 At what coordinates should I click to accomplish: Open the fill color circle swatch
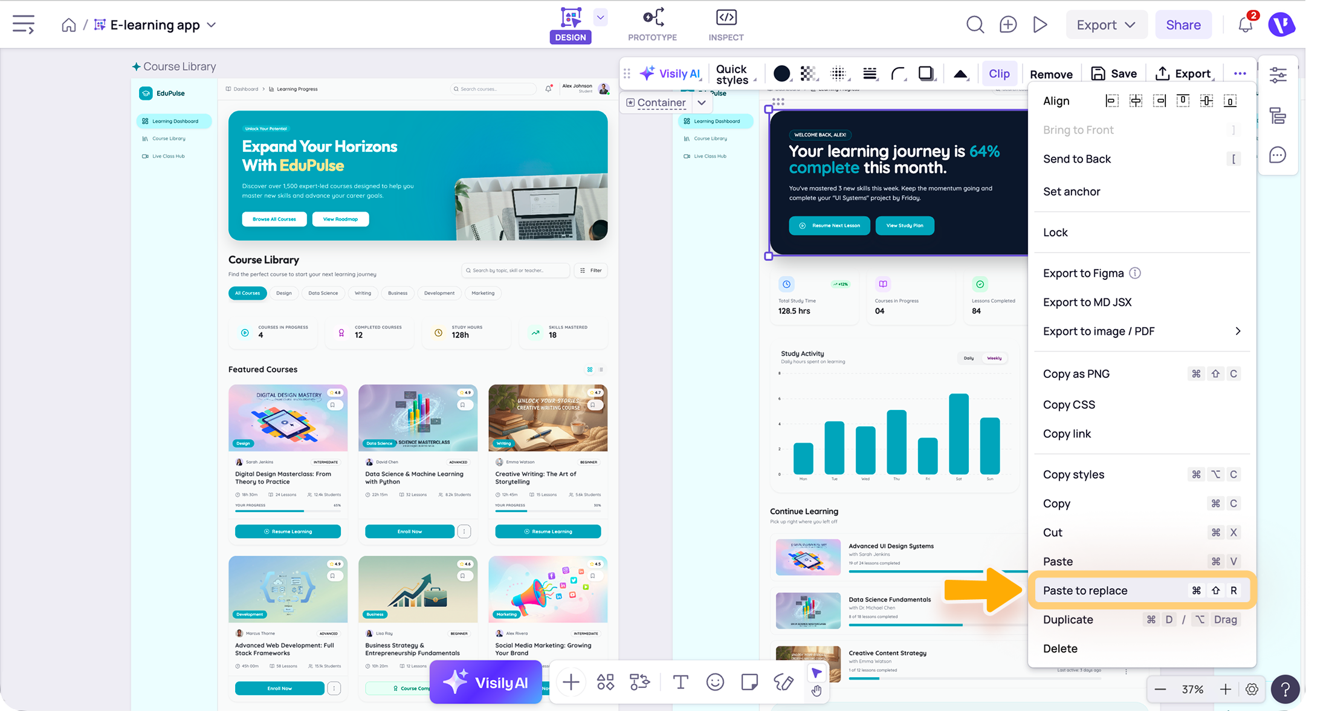pyautogui.click(x=781, y=74)
